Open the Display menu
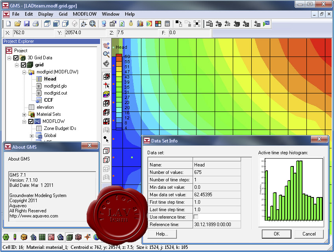The image size is (334, 252). pos(46,14)
